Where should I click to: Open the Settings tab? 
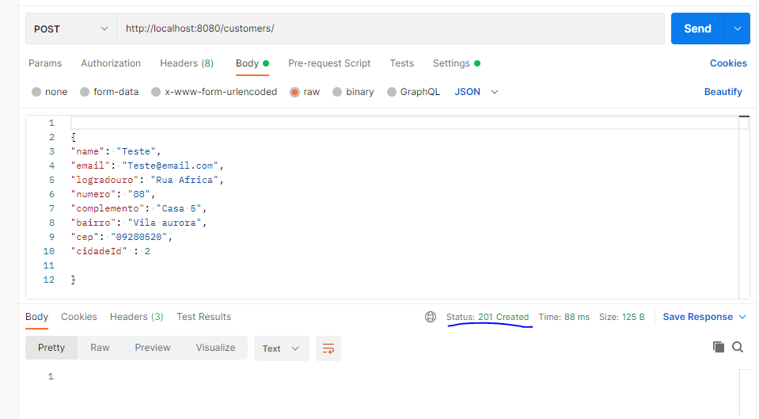click(x=456, y=63)
